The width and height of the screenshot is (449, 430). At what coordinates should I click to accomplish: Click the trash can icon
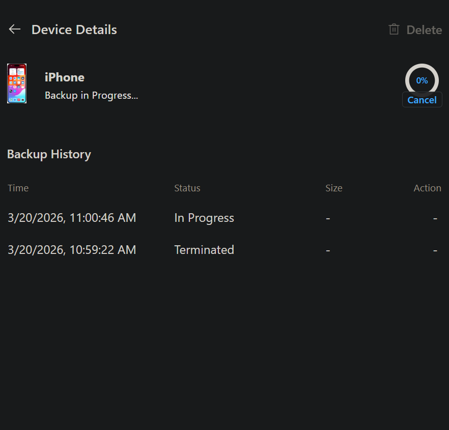(394, 29)
